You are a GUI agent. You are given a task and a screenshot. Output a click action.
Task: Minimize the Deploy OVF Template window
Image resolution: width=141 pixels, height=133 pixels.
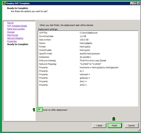coord(132,3)
